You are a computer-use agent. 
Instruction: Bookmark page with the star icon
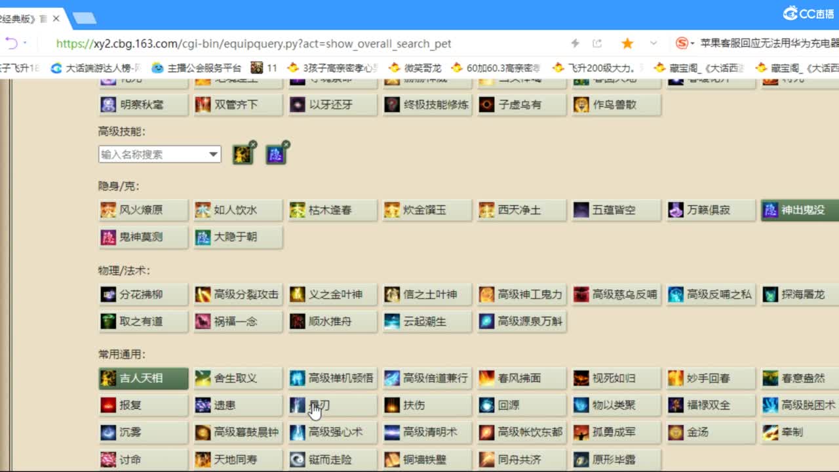627,43
